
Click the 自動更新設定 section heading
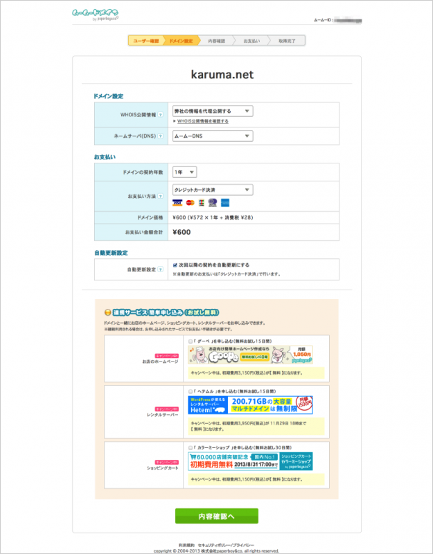(111, 253)
